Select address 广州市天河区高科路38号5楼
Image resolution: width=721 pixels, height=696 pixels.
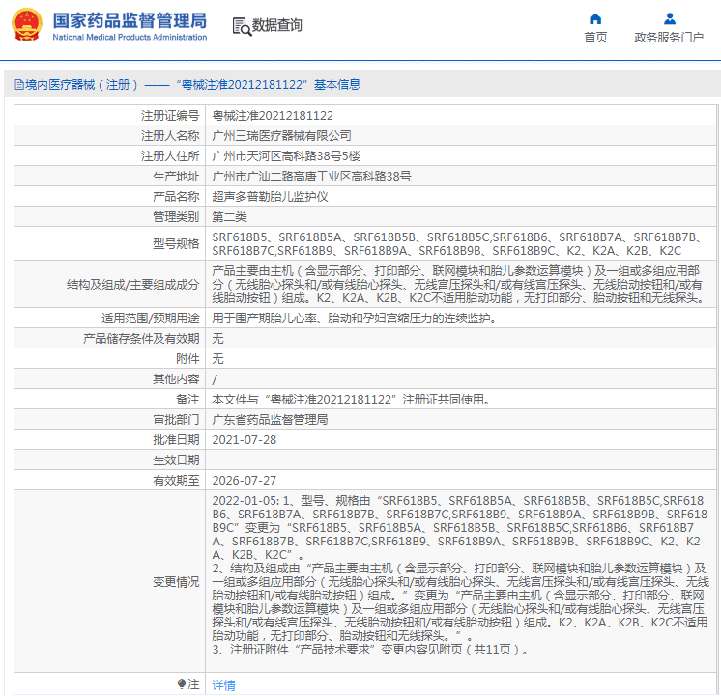click(x=286, y=156)
